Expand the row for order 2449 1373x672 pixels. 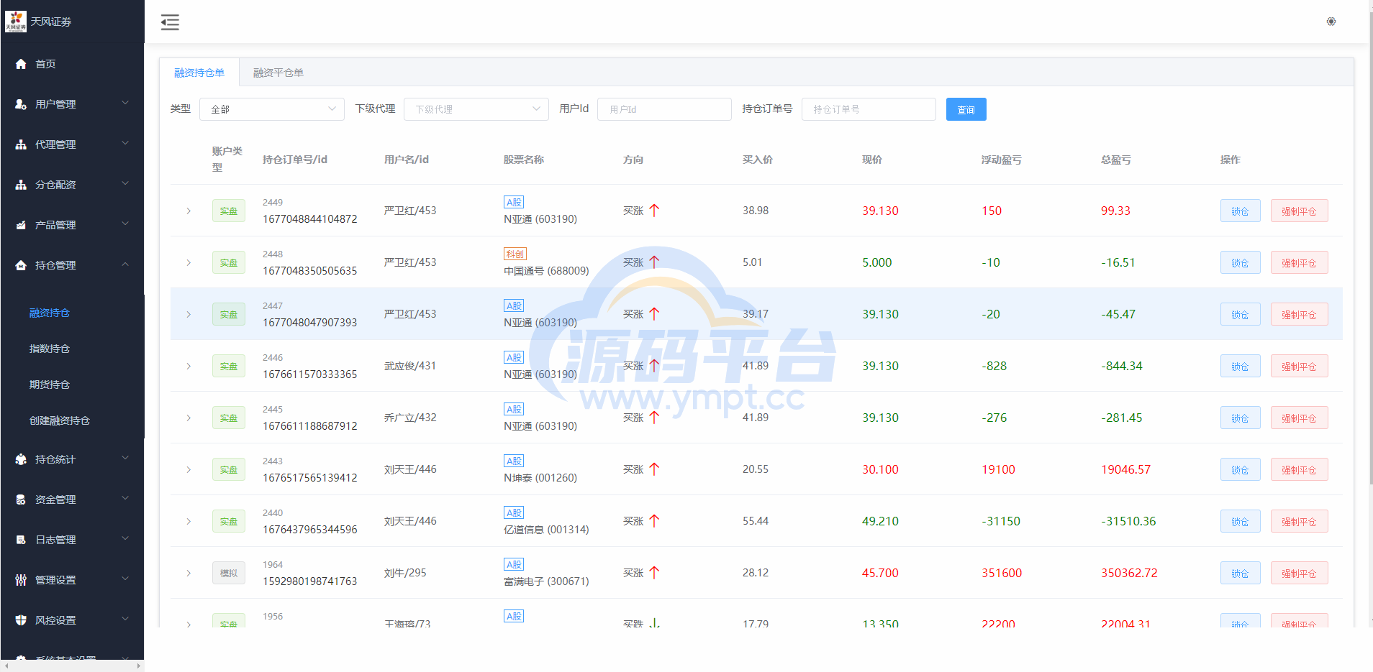[x=189, y=211]
